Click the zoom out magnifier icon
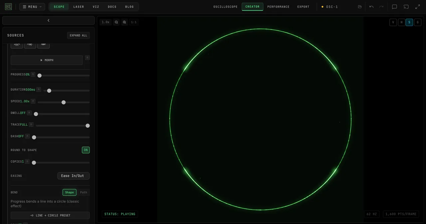426x224 pixels. click(x=116, y=22)
